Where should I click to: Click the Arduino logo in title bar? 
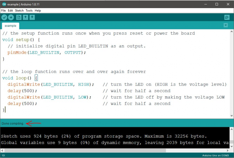4,4
